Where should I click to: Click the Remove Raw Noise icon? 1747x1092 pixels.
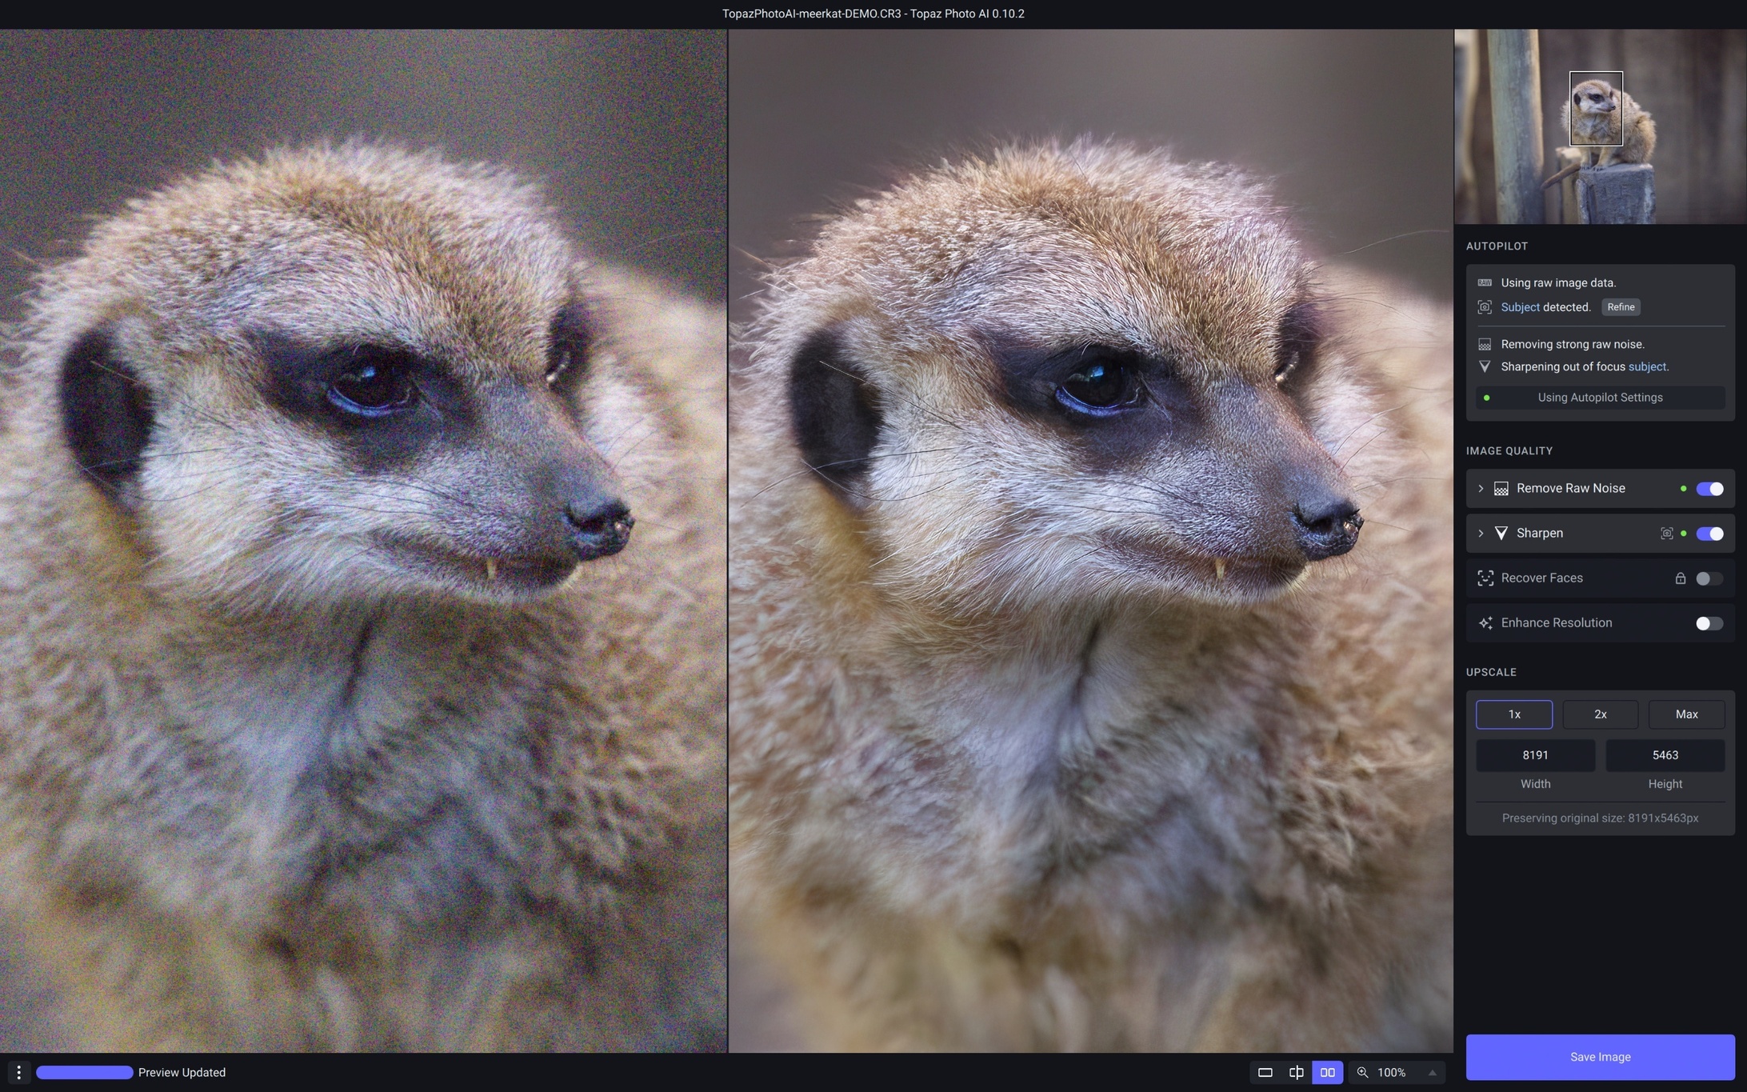[1501, 489]
